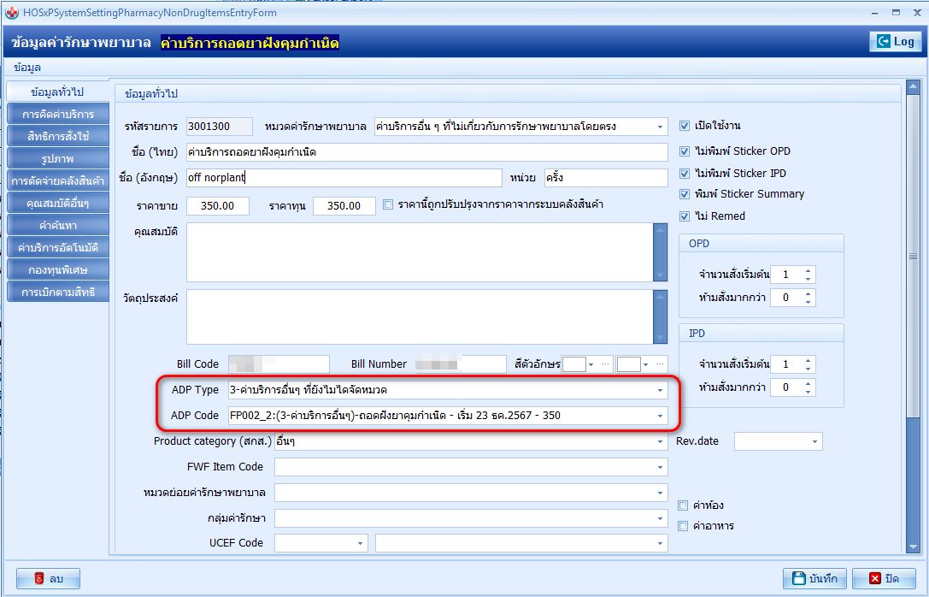Select the คำค้นหา side tab

click(x=58, y=225)
